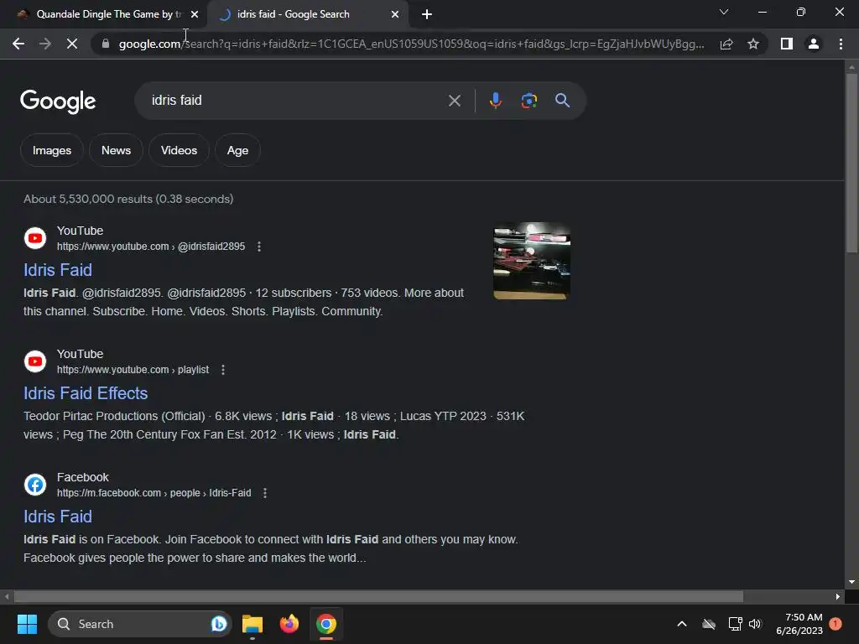The width and height of the screenshot is (859, 644).
Task: Click the horizontal scrollbar thumb
Action: coord(378,596)
